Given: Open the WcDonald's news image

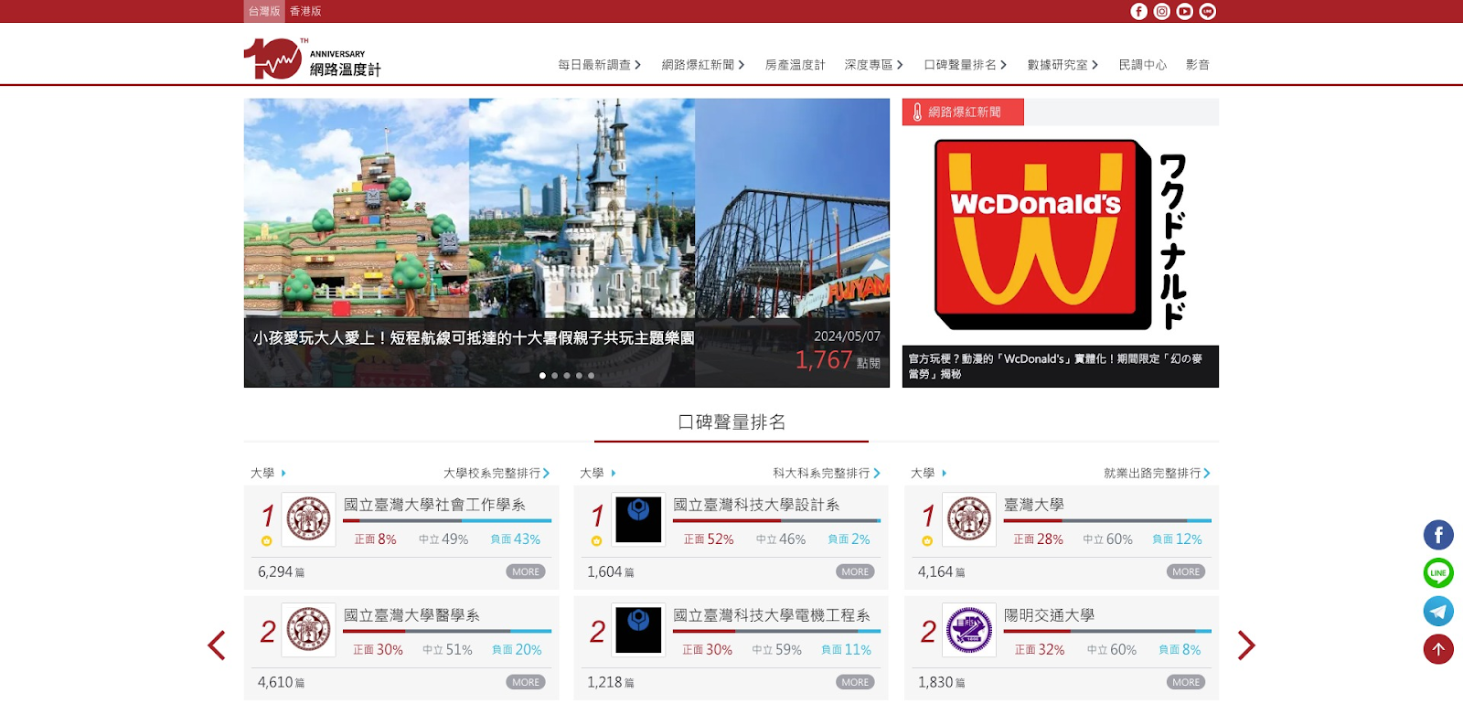Looking at the screenshot, I should [1061, 236].
